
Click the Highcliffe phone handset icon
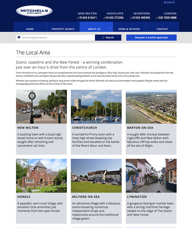coord(105,18)
